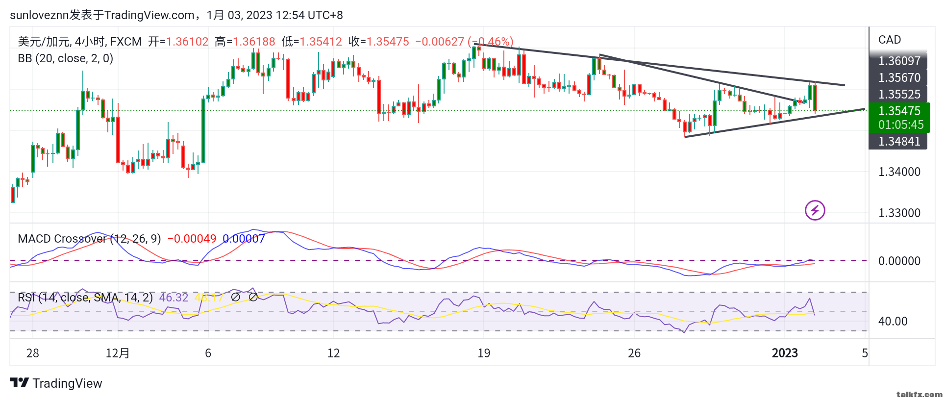Click the date label 26 on time axis

pyautogui.click(x=634, y=353)
